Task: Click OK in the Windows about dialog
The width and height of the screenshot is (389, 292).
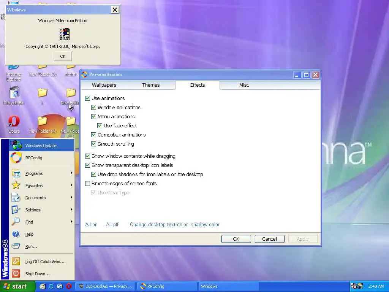Action: (63, 56)
